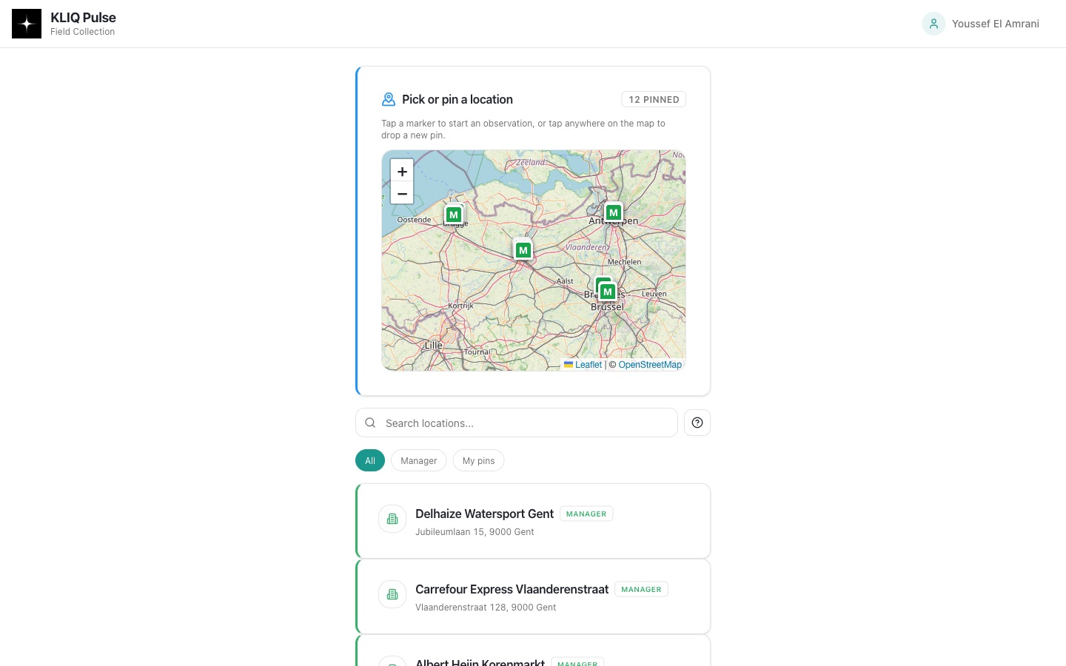Click the 12 PINNED badge
The height and width of the screenshot is (666, 1066).
point(654,99)
